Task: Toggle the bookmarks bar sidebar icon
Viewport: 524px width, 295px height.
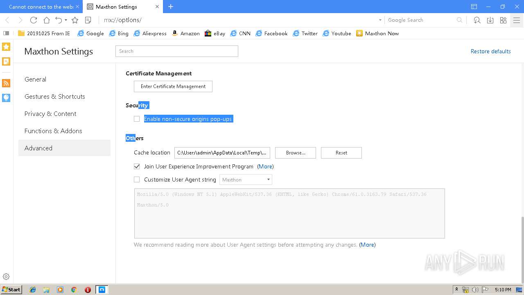Action: pos(6,34)
